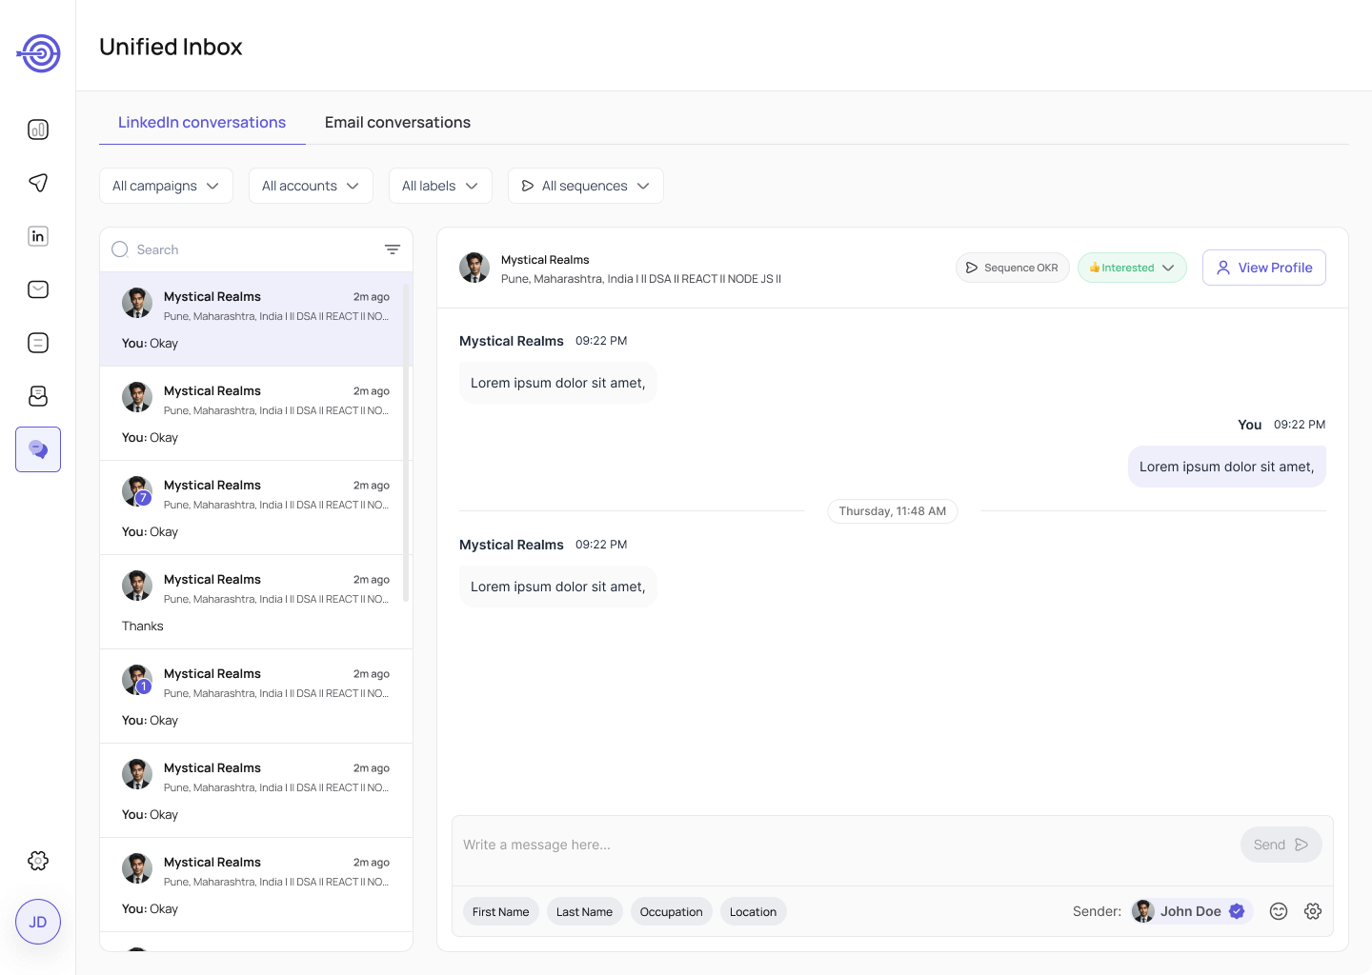Open the analytics dashboard sidebar icon
1372x975 pixels.
[38, 129]
